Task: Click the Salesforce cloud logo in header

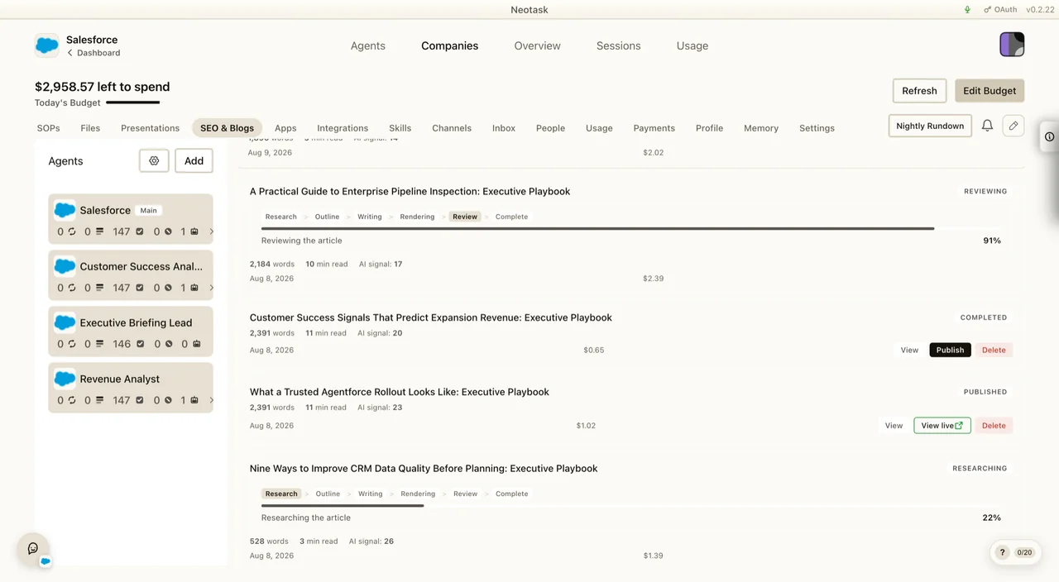Action: pos(47,45)
